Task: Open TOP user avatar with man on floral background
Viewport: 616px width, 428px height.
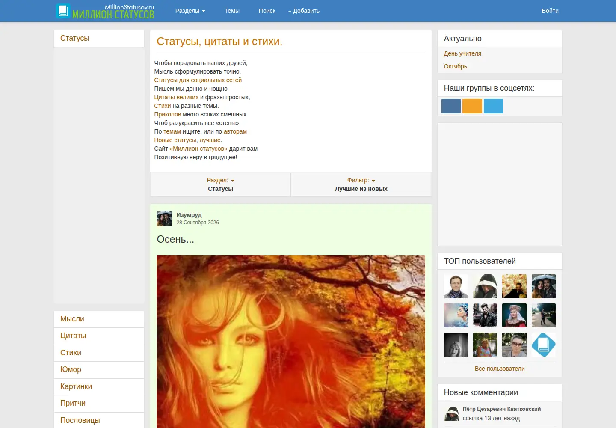Action: coord(514,286)
